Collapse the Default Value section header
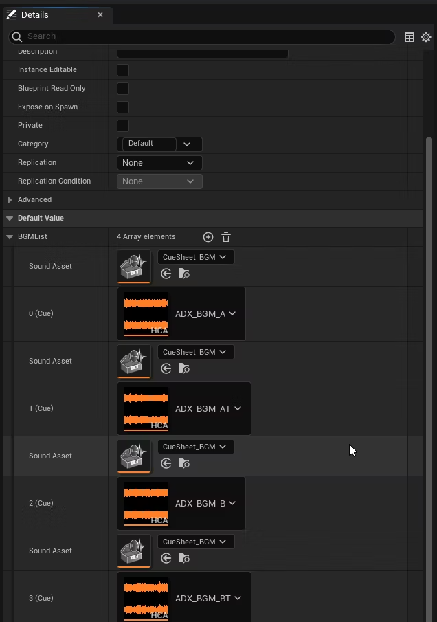437x622 pixels. (10, 219)
